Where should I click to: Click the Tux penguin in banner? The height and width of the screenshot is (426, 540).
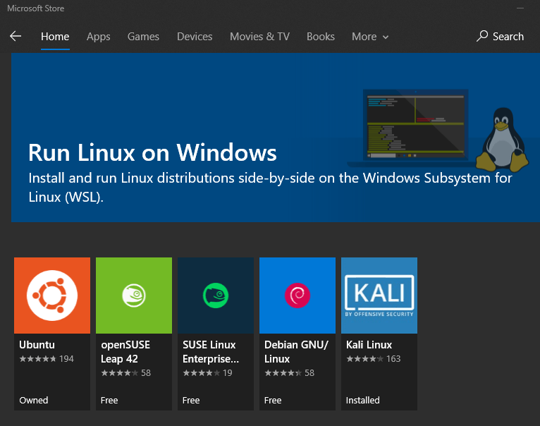click(x=502, y=140)
